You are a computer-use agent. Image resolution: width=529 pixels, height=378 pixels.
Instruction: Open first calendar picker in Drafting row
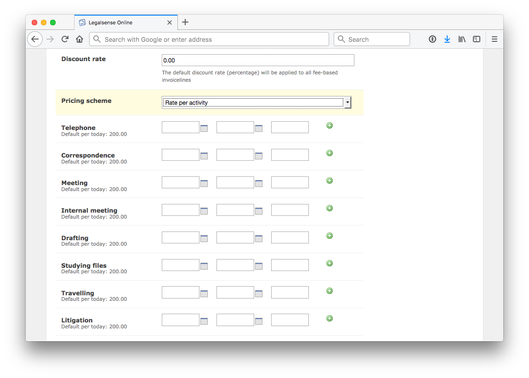click(204, 239)
